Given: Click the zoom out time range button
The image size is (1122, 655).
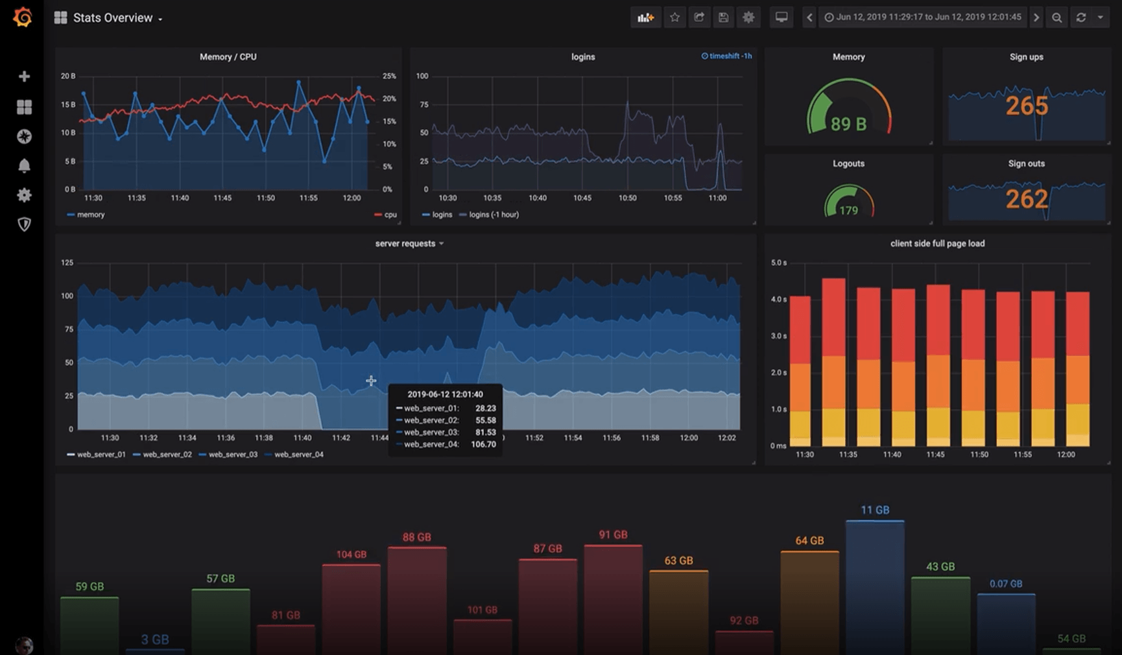Looking at the screenshot, I should tap(1057, 18).
